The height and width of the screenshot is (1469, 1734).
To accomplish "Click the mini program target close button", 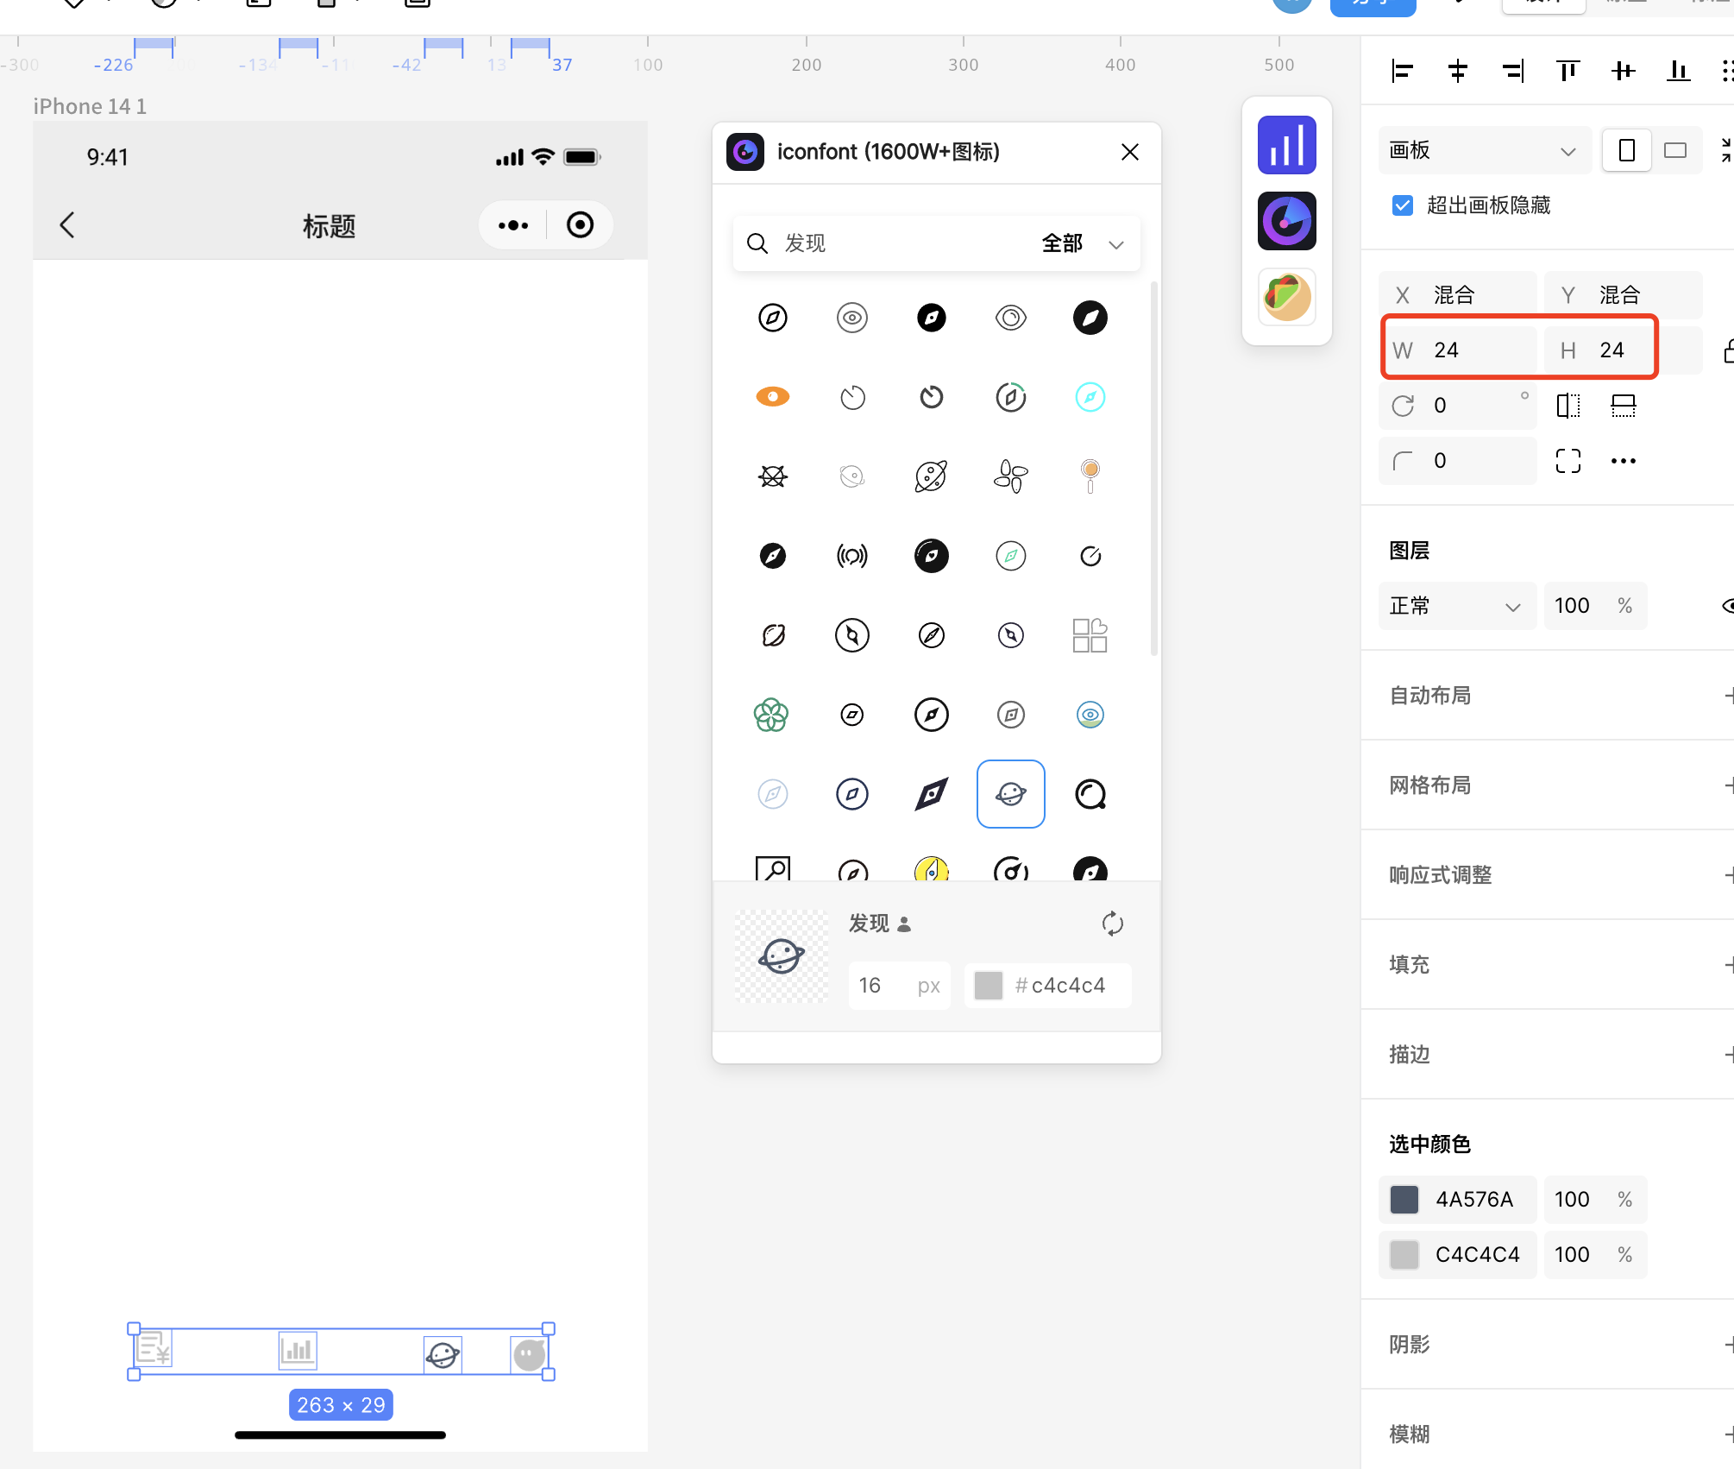I will [581, 226].
